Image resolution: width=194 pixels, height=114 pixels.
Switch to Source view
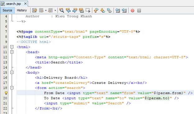pyautogui.click(x=7, y=10)
